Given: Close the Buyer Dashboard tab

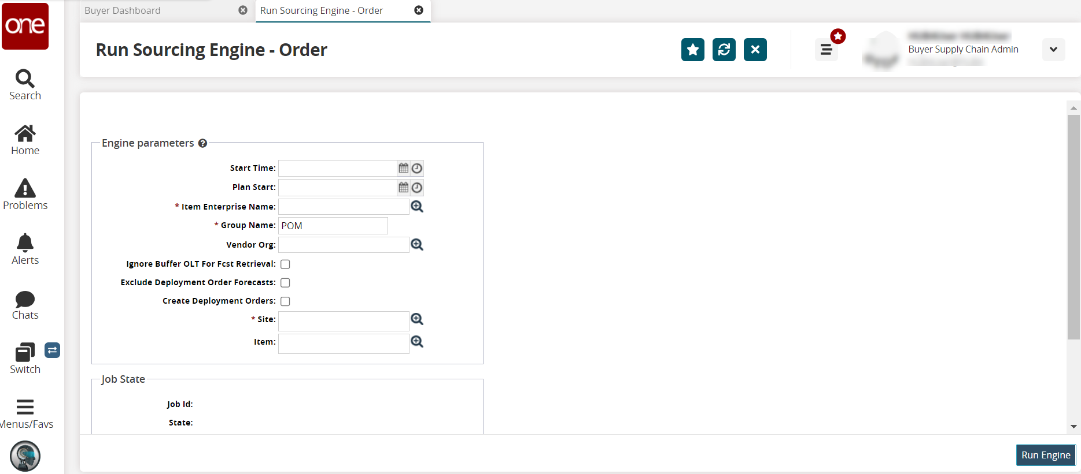Looking at the screenshot, I should (243, 10).
